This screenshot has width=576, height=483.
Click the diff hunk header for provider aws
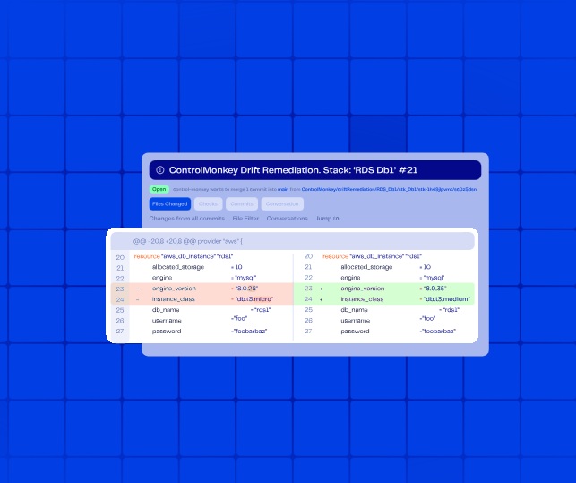188,242
